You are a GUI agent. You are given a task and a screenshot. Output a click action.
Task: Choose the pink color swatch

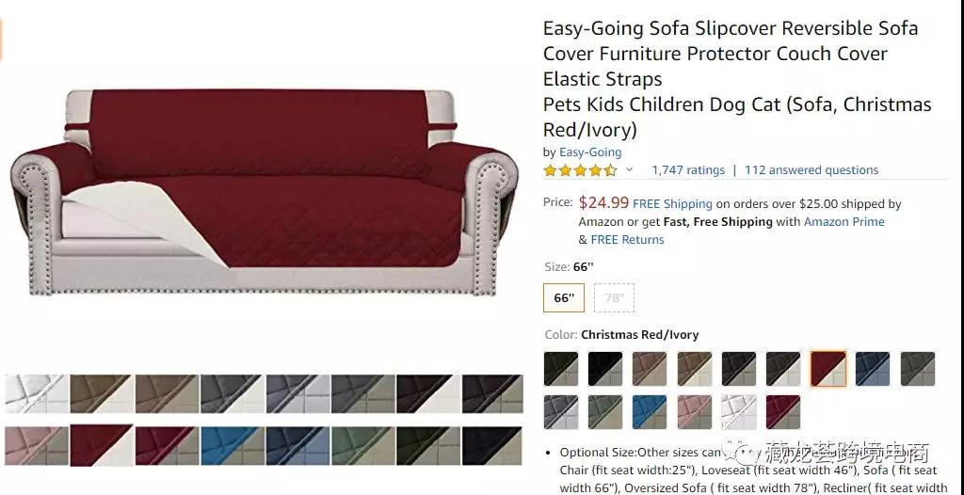[694, 412]
